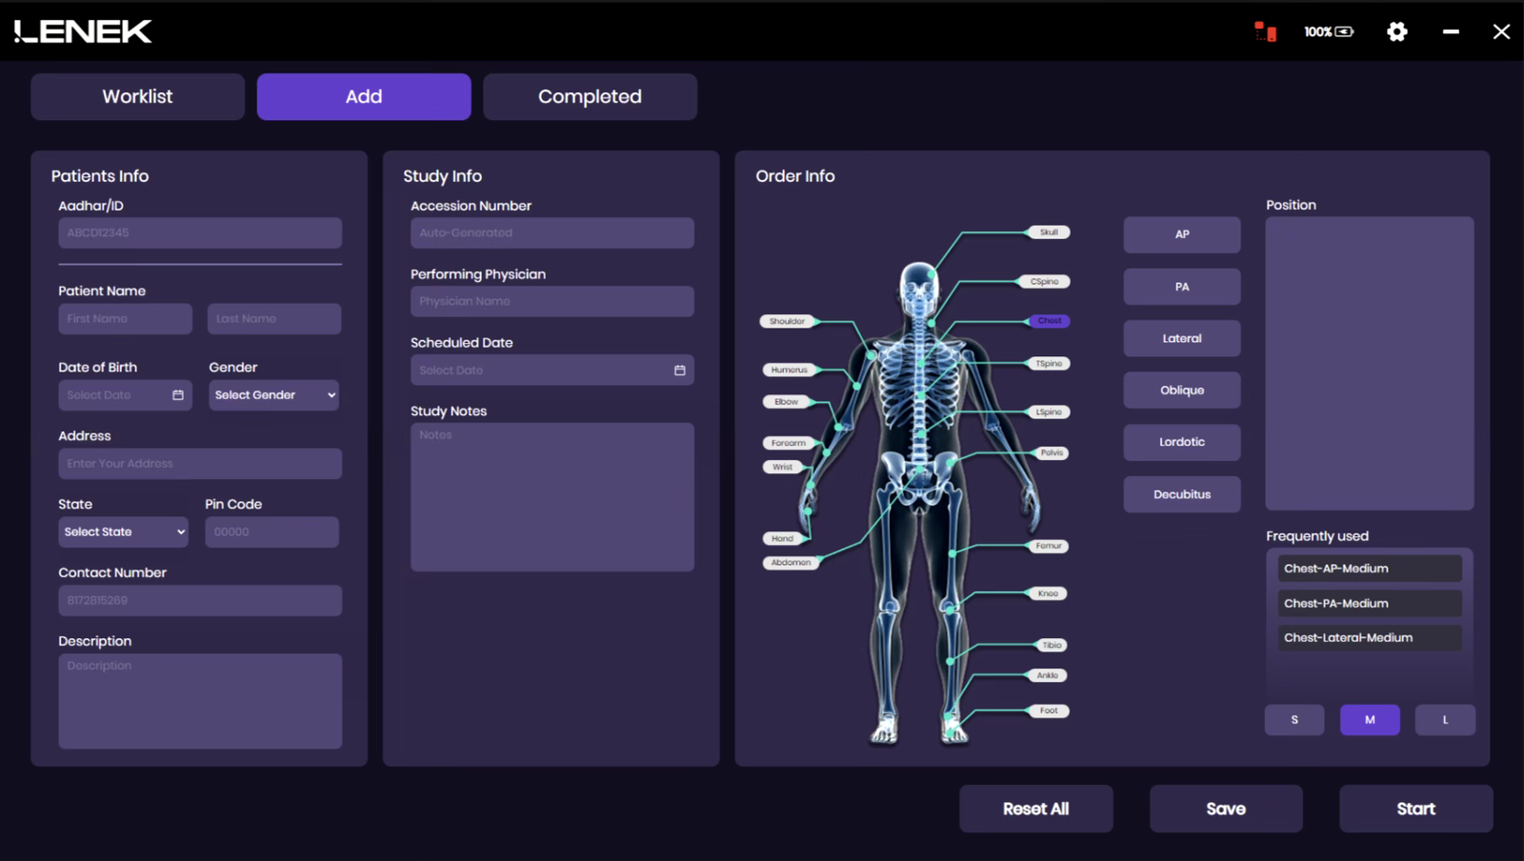Select the Humerus body part label
Image resolution: width=1524 pixels, height=861 pixels.
tap(790, 370)
